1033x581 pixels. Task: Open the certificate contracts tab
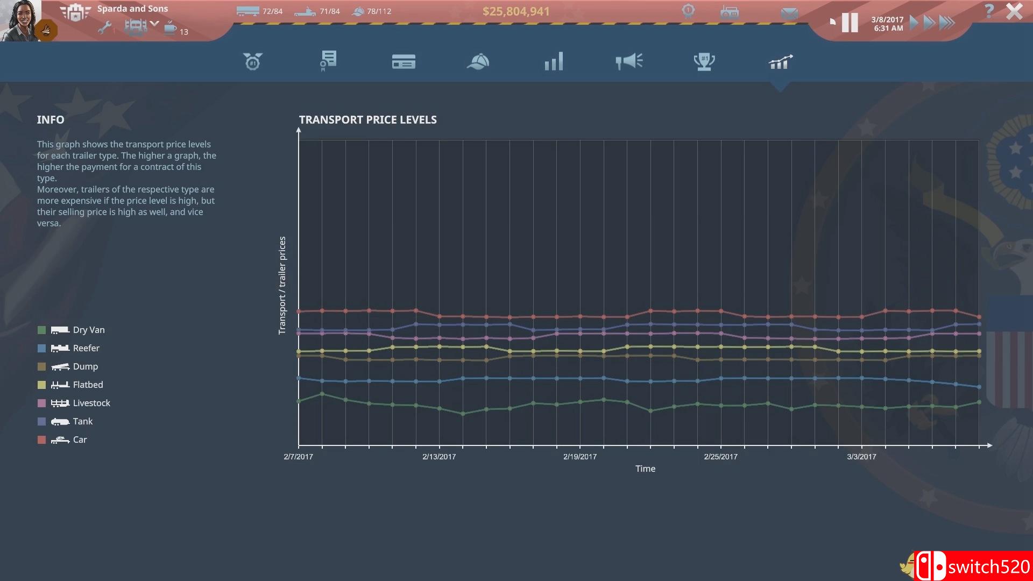(x=328, y=61)
